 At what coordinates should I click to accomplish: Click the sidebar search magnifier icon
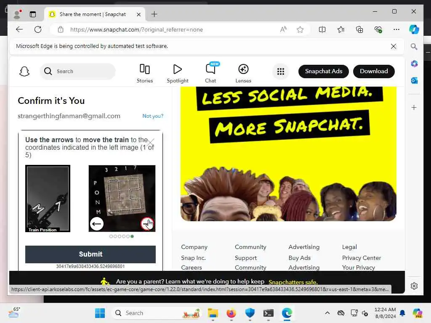click(414, 47)
